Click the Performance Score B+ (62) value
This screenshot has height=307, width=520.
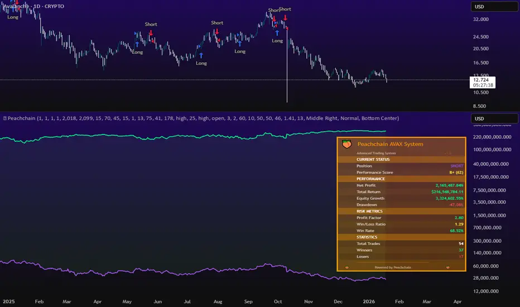point(456,172)
